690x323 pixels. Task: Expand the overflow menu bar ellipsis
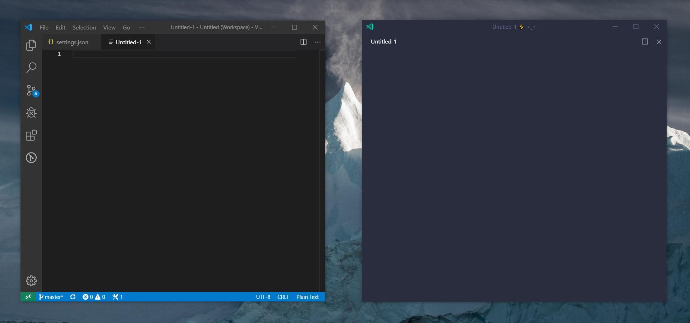coord(142,27)
